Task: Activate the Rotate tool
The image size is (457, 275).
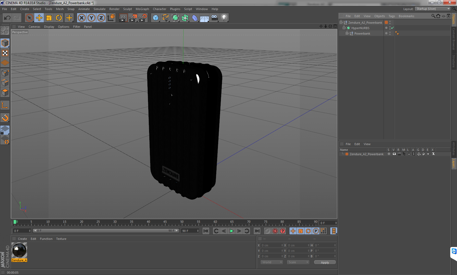Action: [59, 18]
